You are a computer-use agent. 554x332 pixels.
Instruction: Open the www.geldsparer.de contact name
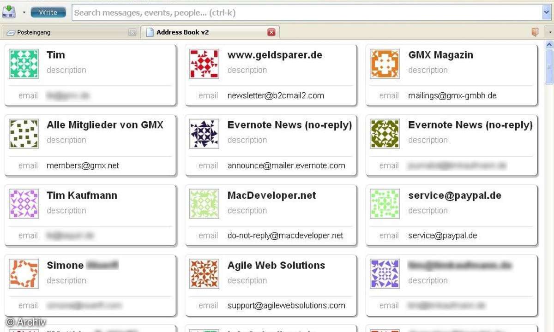275,55
